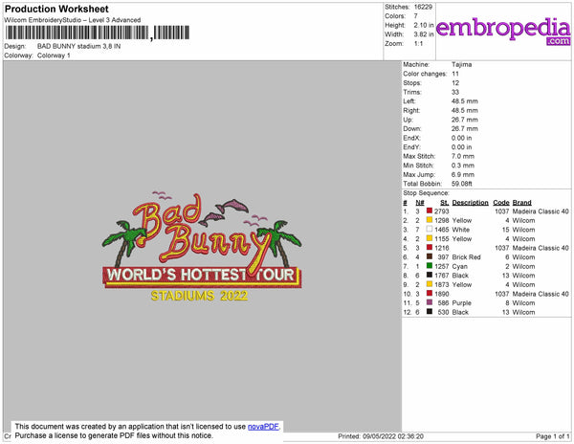Click 'Printed: 09/05/2022 02:36:20' footer text

coord(381,436)
